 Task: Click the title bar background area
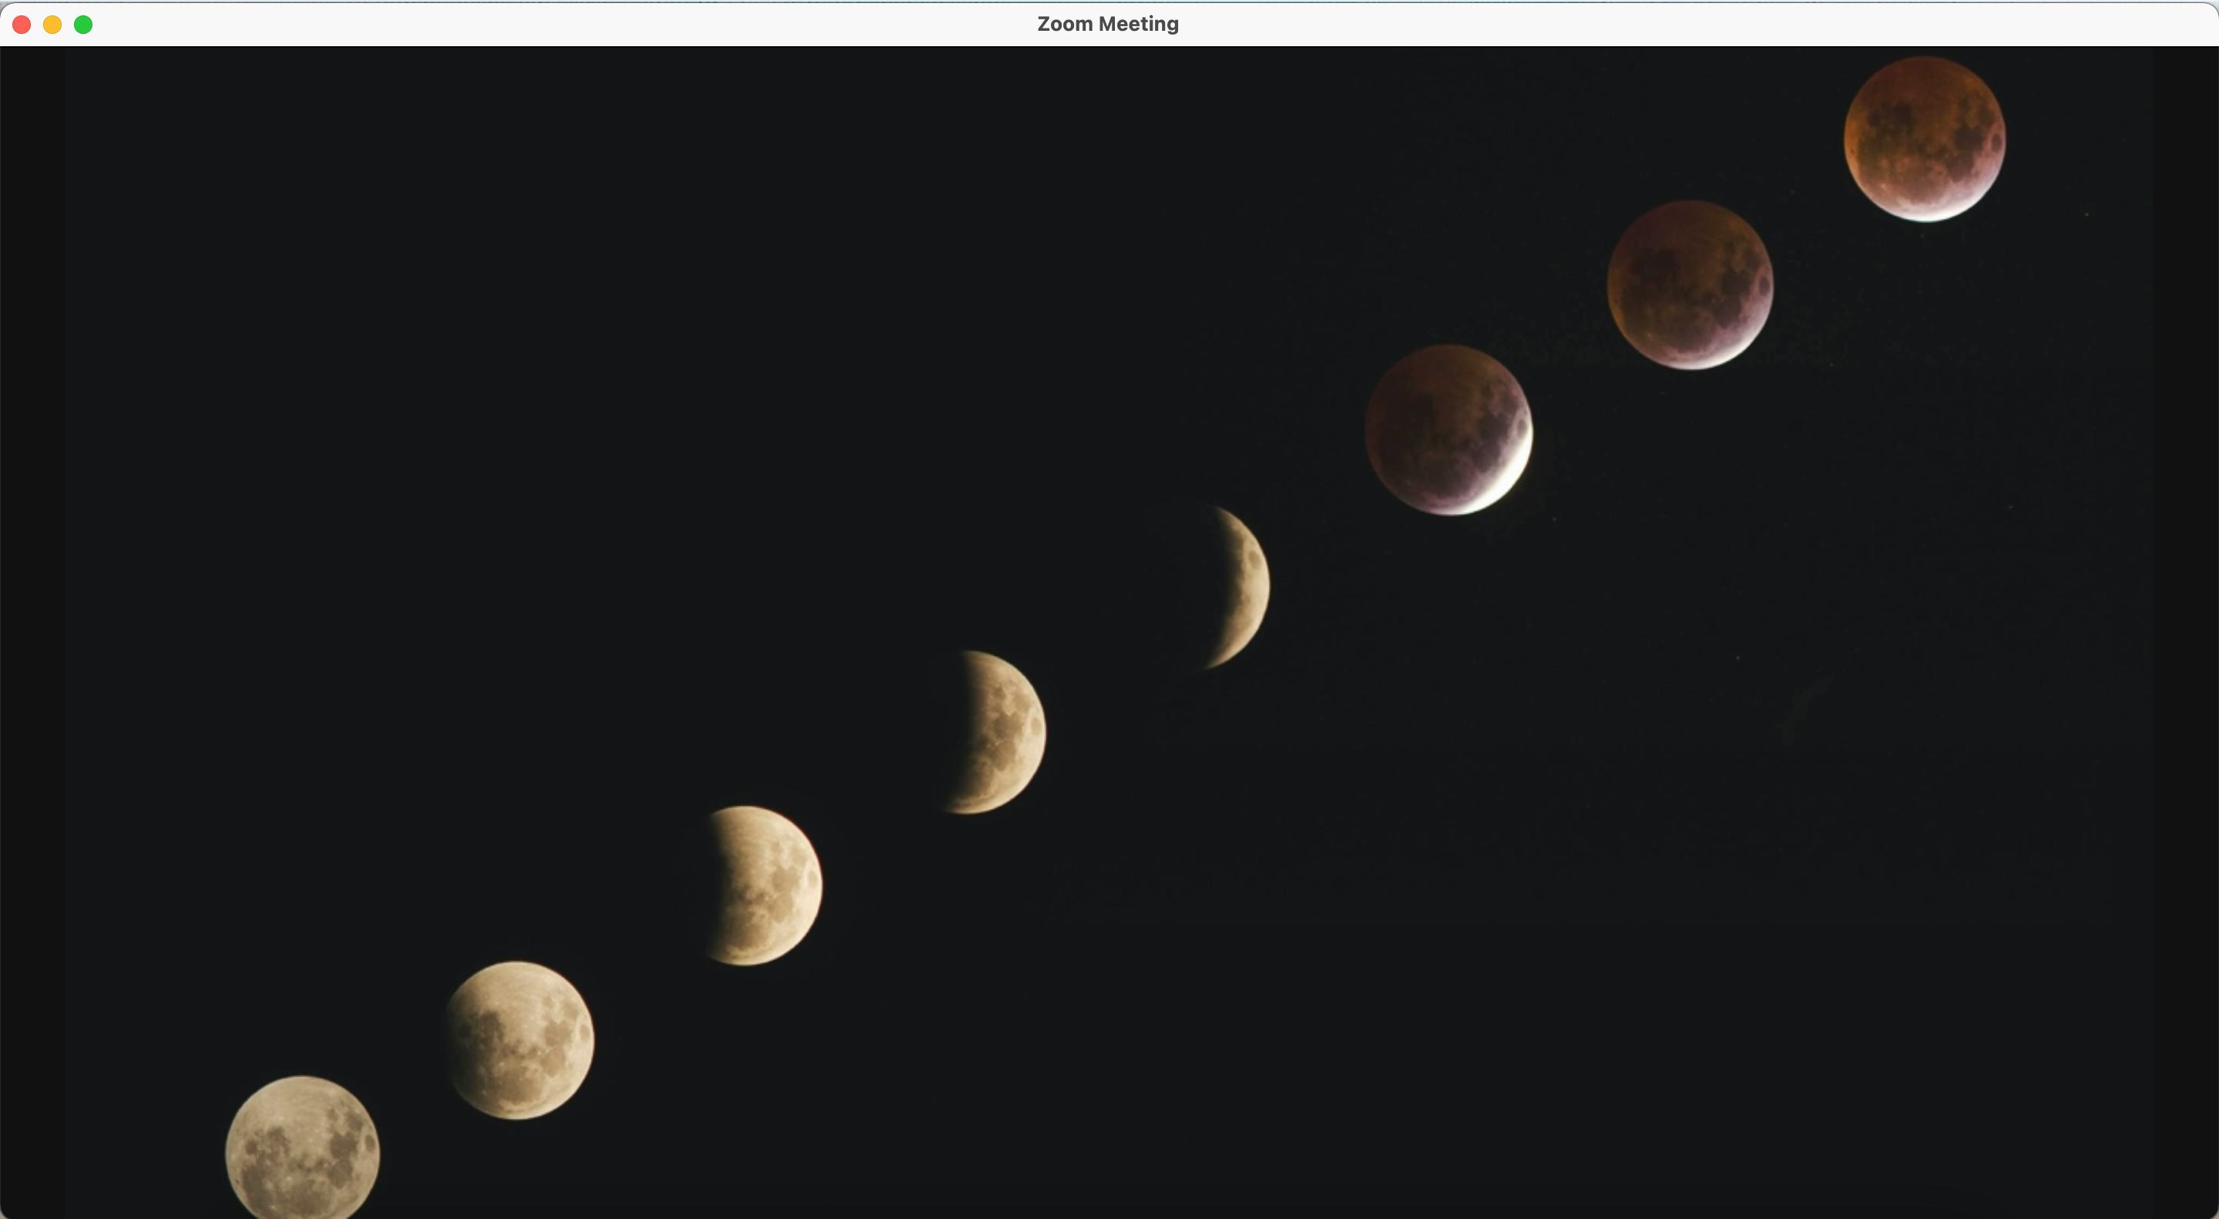[x=603, y=24]
